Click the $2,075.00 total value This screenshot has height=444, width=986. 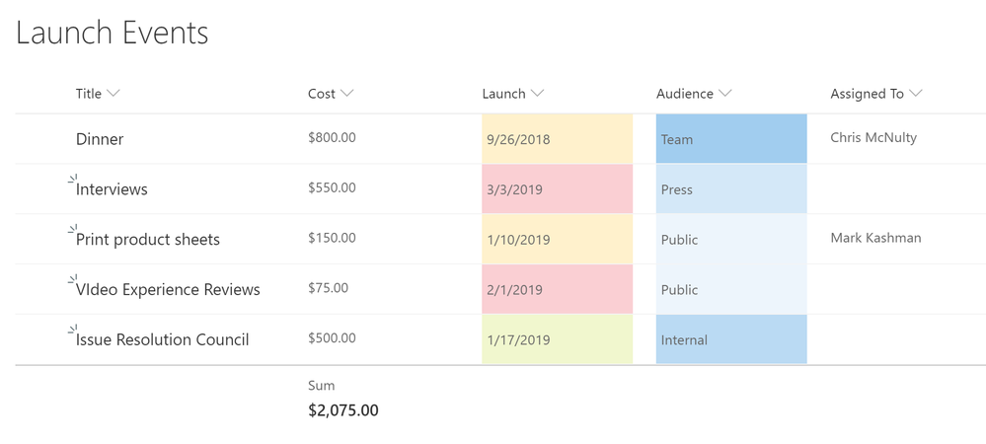[343, 410]
